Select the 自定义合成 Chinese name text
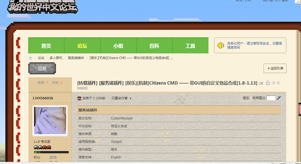Screen dimensions: 301x164 tap(119, 126)
